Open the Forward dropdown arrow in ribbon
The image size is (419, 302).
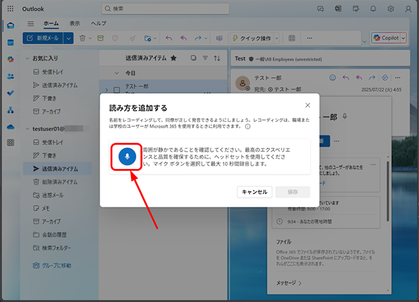(206, 38)
